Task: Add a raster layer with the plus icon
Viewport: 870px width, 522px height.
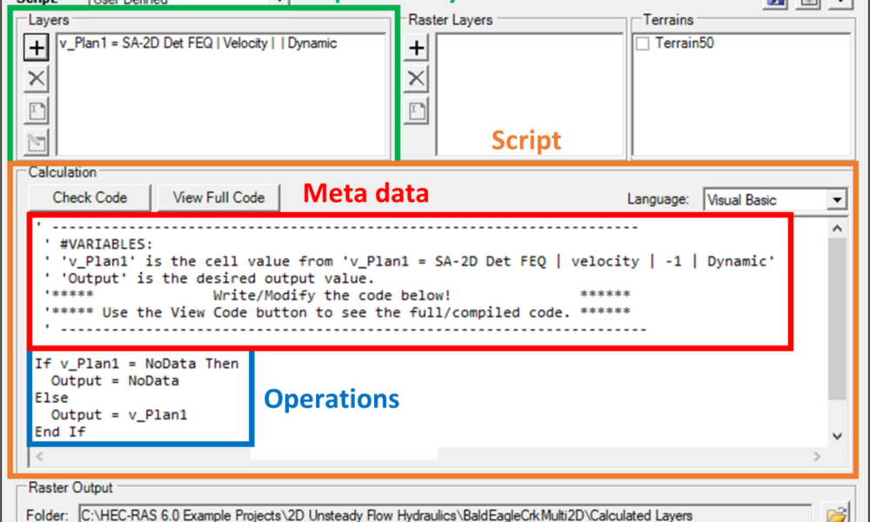Action: [x=416, y=47]
